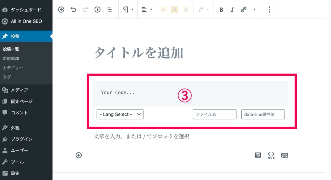Viewport: 331px width, 180px height.
Task: Open the ダッシュボード menu
Action: click(x=26, y=10)
